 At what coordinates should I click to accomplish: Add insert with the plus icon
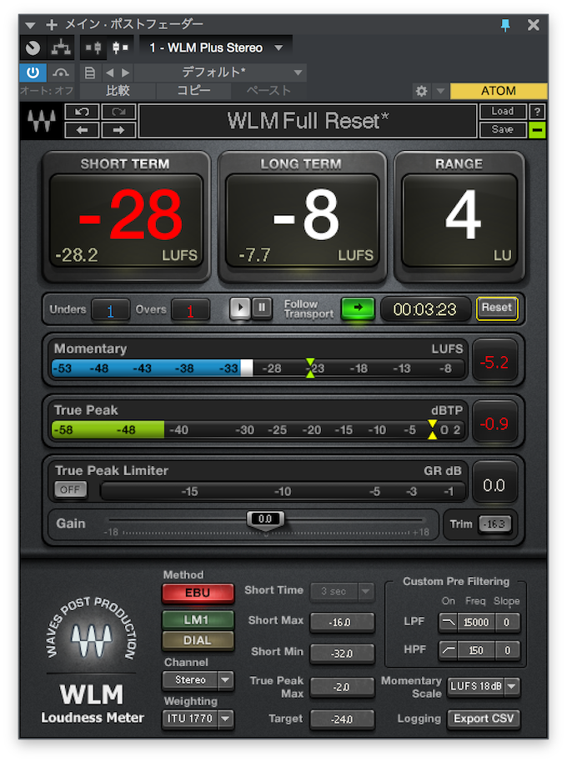pos(52,24)
